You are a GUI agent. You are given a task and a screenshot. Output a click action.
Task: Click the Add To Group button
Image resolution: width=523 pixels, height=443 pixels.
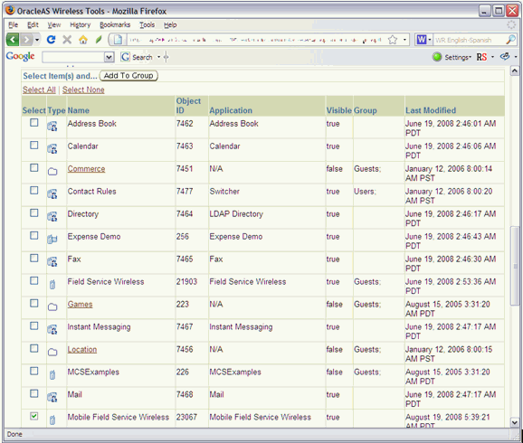tap(128, 76)
